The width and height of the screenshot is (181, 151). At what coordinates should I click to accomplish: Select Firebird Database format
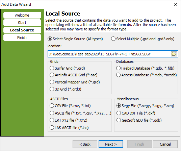coord(145,68)
